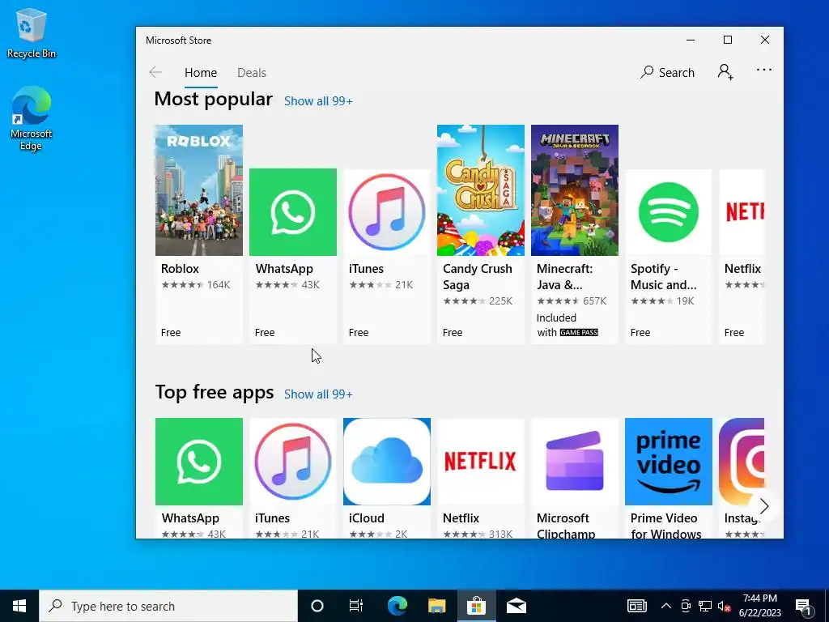Click the Microsoft Clipchamp title
Image resolution: width=829 pixels, height=622 pixels.
click(566, 526)
